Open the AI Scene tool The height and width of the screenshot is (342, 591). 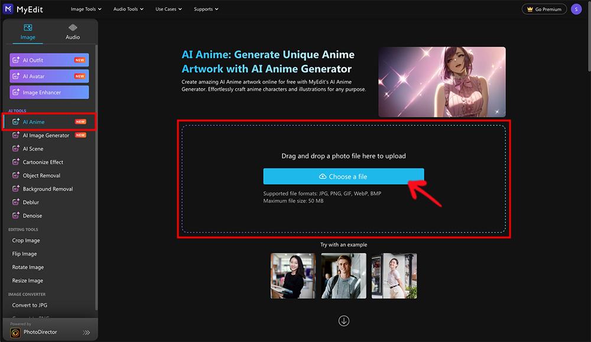tap(34, 148)
